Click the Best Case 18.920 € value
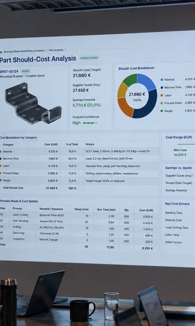The image size is (195, 326). pyautogui.click(x=180, y=155)
